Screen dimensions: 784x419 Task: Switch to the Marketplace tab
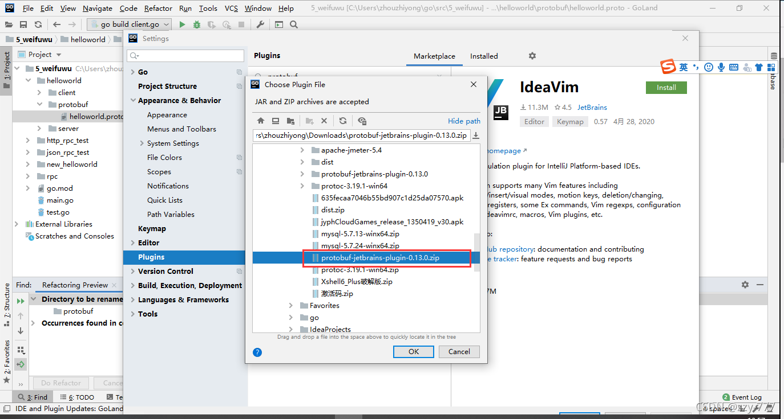tap(434, 56)
